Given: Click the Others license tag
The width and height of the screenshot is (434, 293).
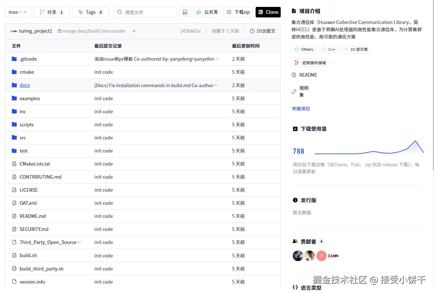Looking at the screenshot, I should (x=304, y=49).
